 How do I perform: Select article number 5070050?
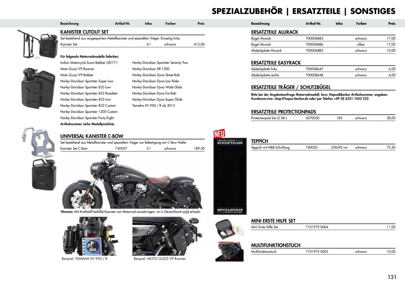313,118
